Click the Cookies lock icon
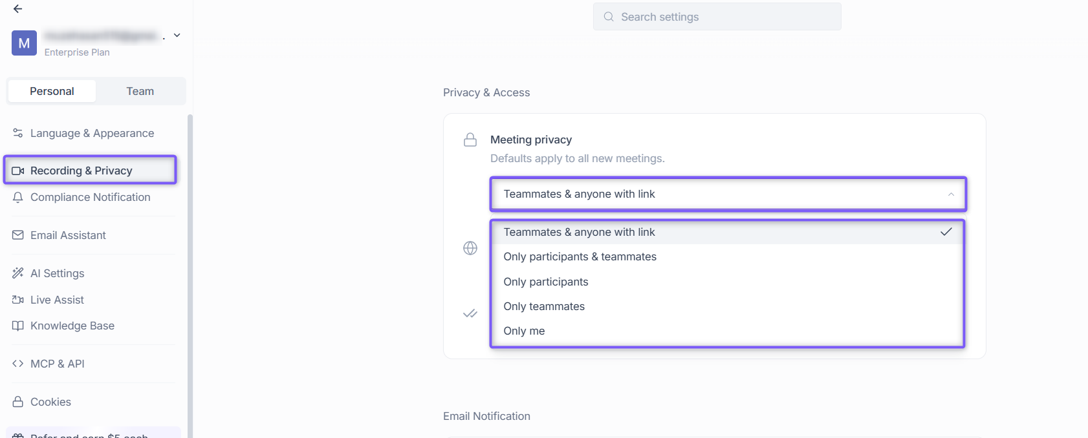 [x=18, y=402]
